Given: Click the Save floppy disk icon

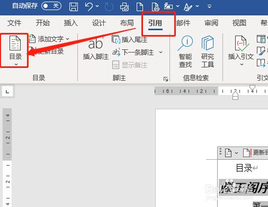Looking at the screenshot, I should tap(74, 6).
